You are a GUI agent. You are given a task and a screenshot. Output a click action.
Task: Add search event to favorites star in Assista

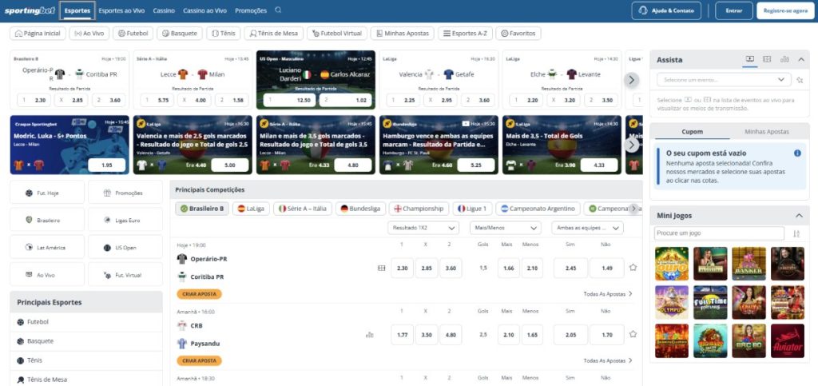coord(800,80)
